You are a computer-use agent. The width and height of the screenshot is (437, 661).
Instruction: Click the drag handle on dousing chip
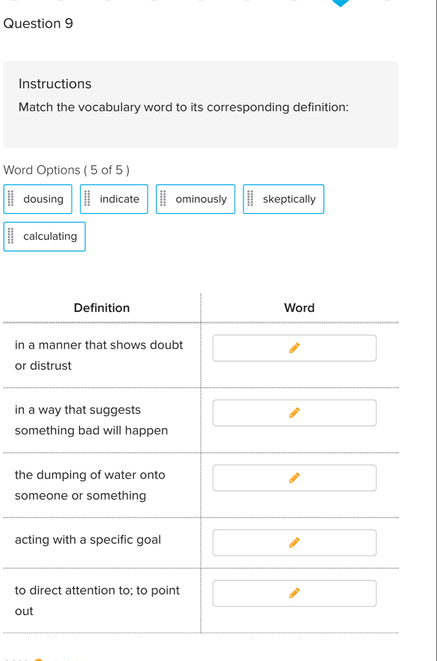(x=11, y=199)
